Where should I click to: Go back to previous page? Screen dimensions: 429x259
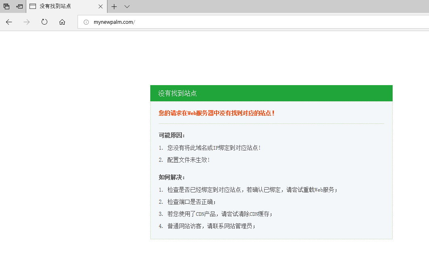point(9,22)
